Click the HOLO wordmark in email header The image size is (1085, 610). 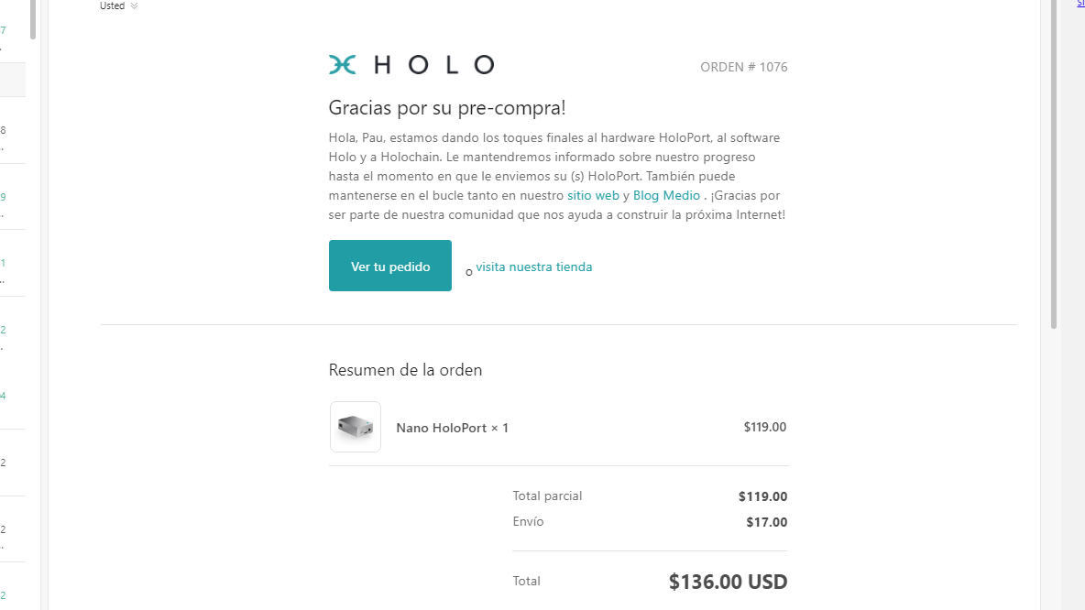tap(433, 65)
